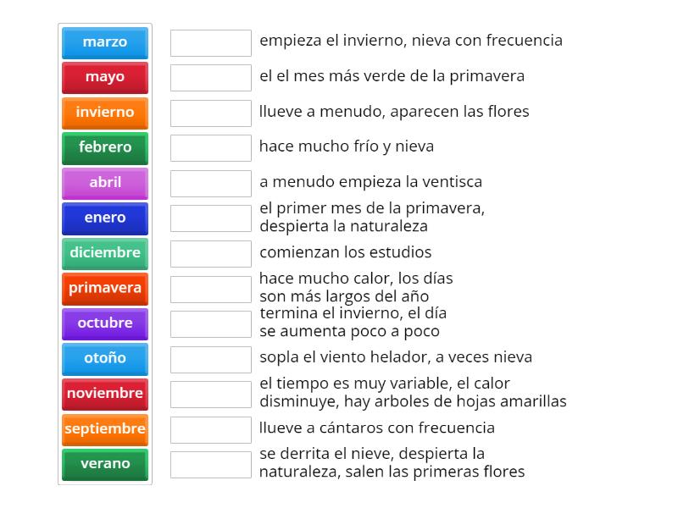Viewport: 678px width, 508px height.
Task: Click the answer box for 'el mes más verde'
Action: (x=210, y=75)
